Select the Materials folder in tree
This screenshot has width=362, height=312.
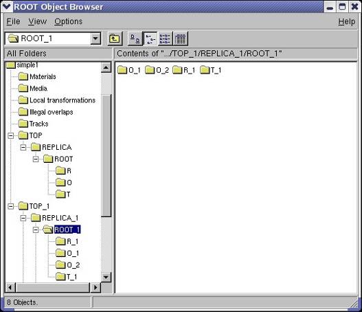coord(37,76)
